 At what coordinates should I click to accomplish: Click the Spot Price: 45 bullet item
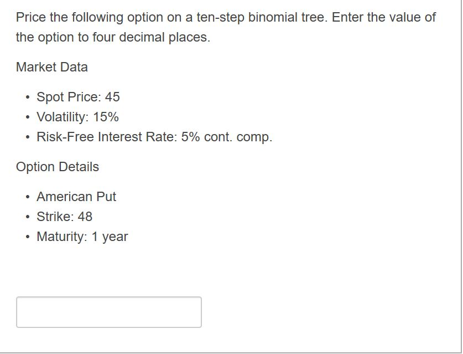tap(77, 97)
